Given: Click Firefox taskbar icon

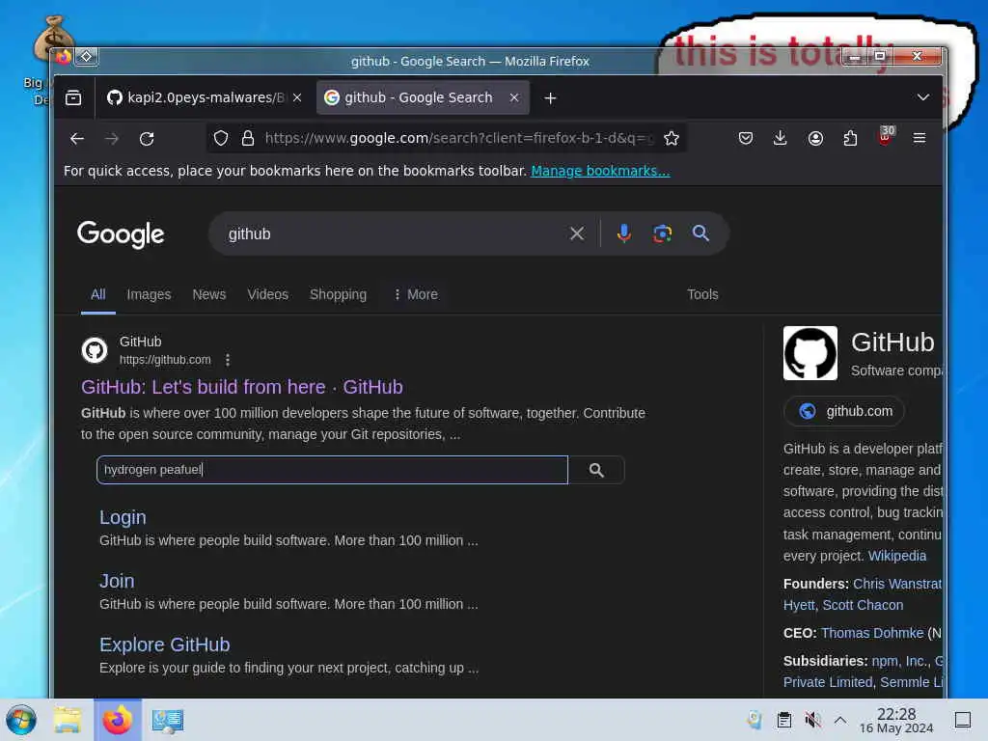Looking at the screenshot, I should coord(118,720).
